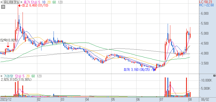Click the 당락(0,00%) ex-dividend label
This screenshot has width=216, height=102.
point(9,40)
